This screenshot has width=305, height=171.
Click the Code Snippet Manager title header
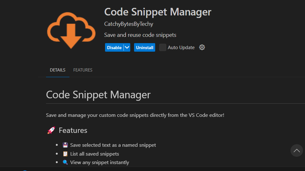[158, 12]
